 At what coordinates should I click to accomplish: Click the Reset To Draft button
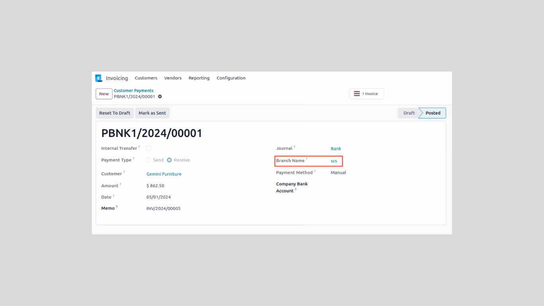(115, 113)
